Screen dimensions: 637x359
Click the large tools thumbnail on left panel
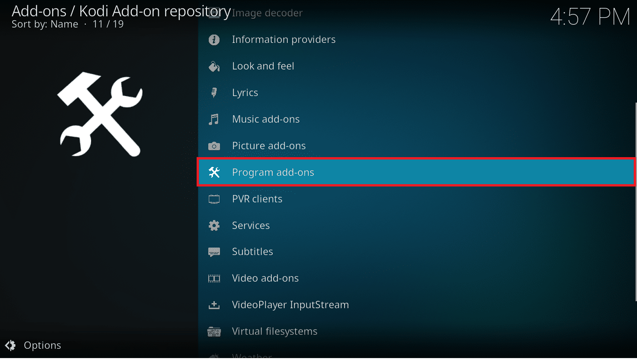click(99, 114)
